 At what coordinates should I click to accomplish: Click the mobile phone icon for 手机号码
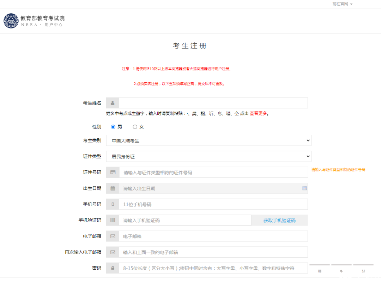(x=113, y=204)
